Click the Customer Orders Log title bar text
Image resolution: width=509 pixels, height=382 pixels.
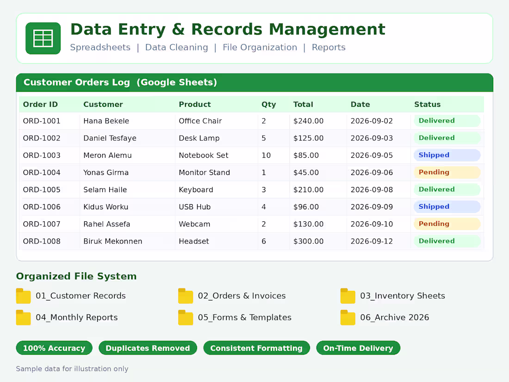coord(120,82)
